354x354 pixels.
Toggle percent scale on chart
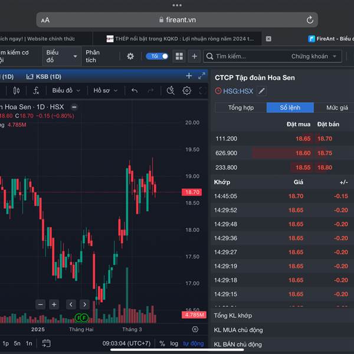pyautogui.click(x=162, y=343)
